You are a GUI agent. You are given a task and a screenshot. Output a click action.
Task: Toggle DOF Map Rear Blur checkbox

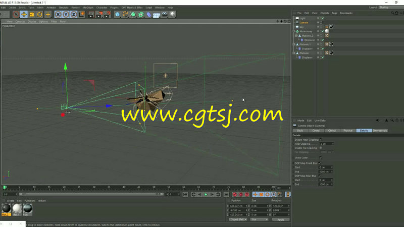click(x=320, y=176)
